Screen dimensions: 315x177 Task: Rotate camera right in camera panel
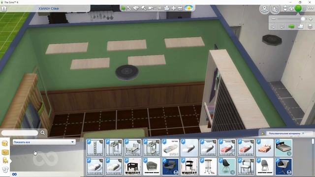click(x=282, y=27)
